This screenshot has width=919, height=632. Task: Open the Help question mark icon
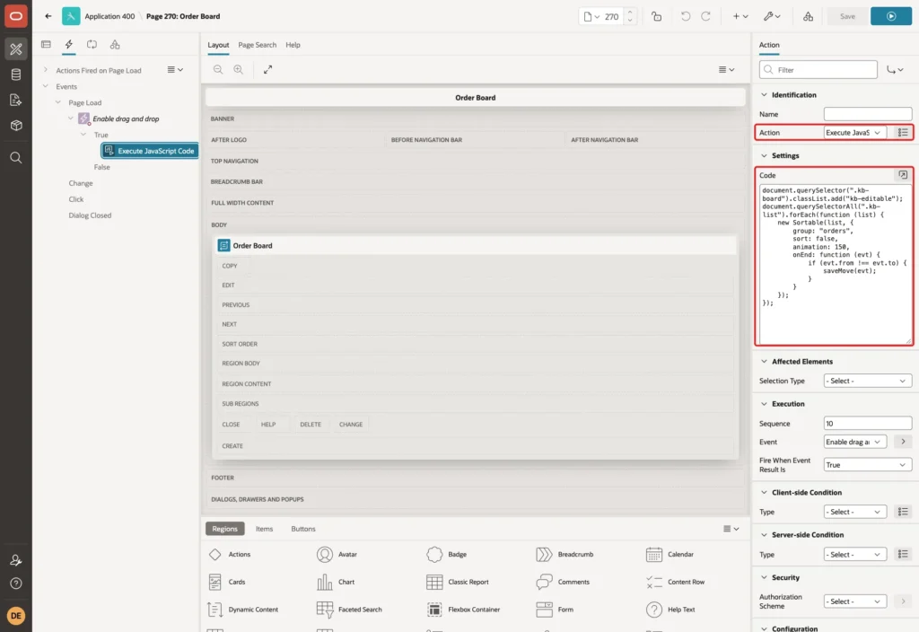[16, 584]
